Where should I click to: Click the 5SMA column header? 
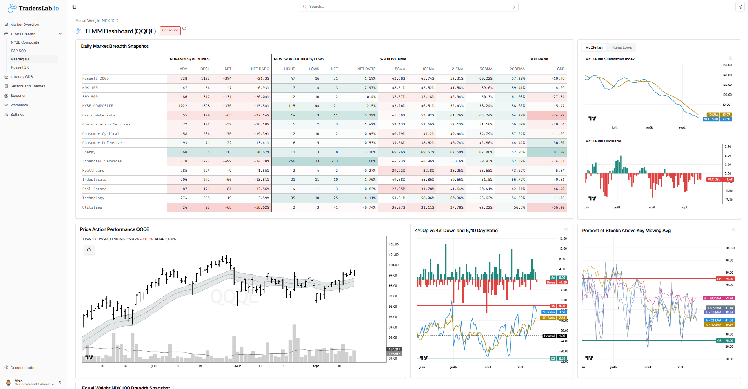click(400, 69)
